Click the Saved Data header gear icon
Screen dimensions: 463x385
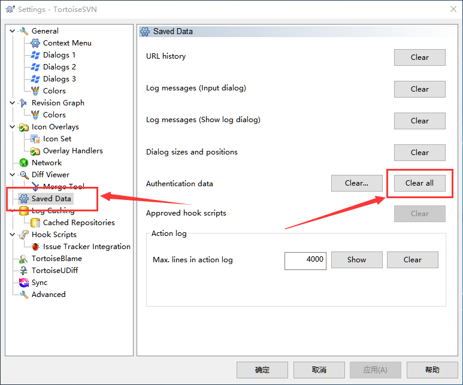point(145,32)
